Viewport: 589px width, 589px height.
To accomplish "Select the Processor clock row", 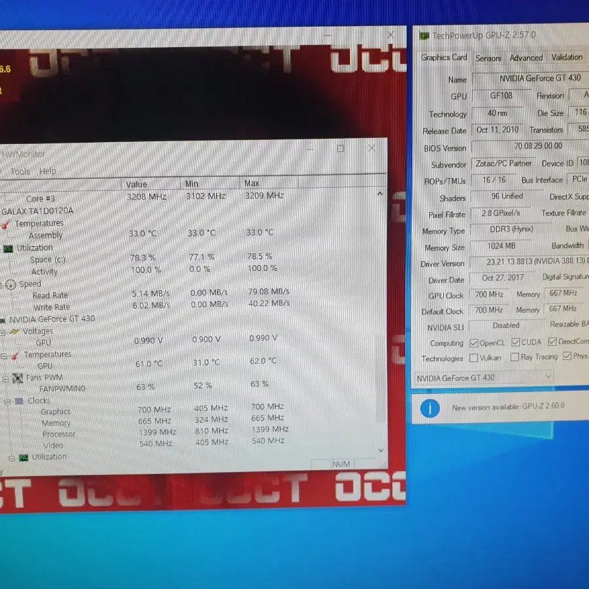I will (59, 435).
